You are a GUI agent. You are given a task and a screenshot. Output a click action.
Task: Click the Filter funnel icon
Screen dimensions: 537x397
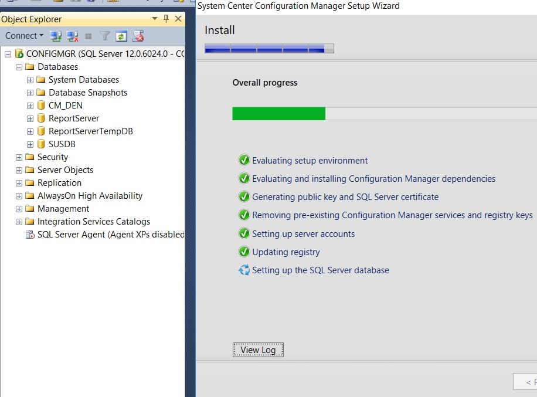click(105, 36)
